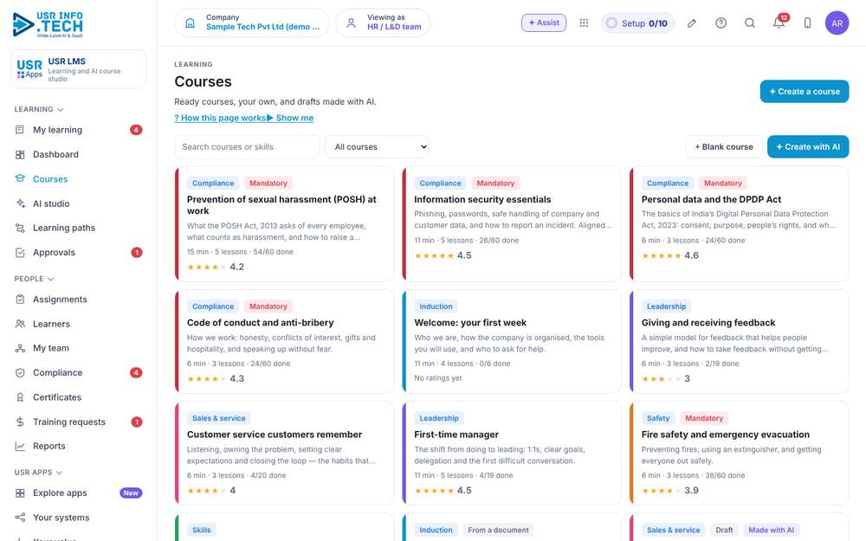Open the AR user avatar
This screenshot has height=541, width=866.
[837, 23]
